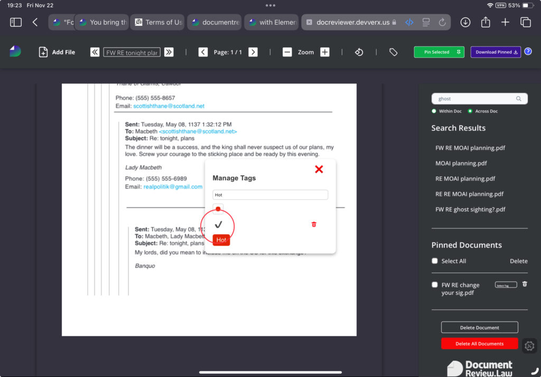541x377 pixels.
Task: Select the Within Doc radio option
Action: click(434, 111)
